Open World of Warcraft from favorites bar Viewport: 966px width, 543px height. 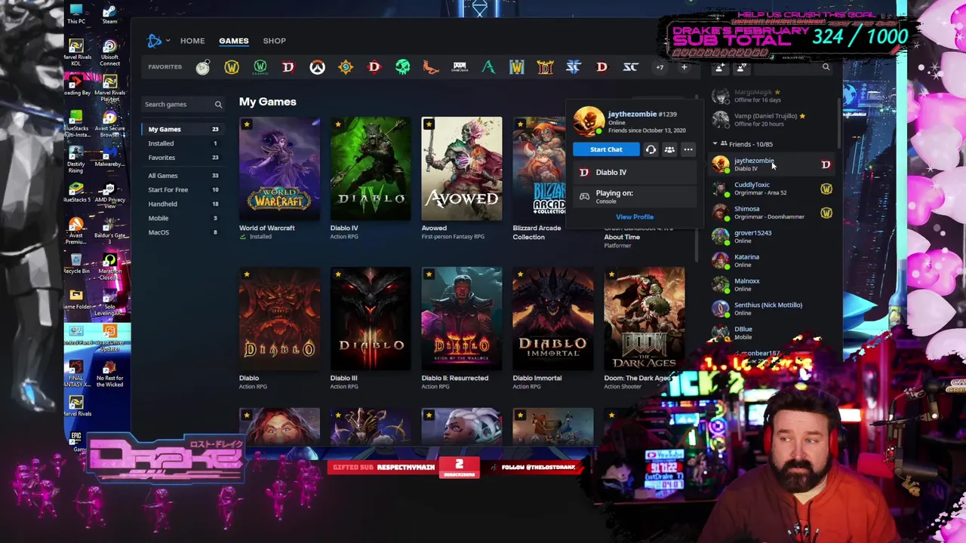[x=232, y=67]
